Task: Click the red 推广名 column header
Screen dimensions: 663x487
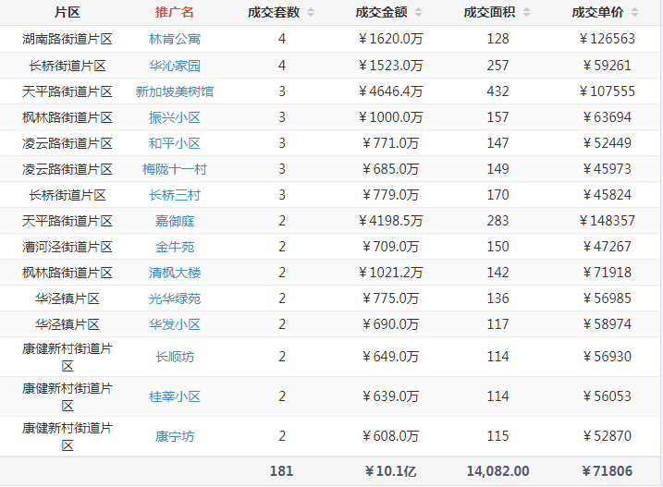Action: [175, 12]
